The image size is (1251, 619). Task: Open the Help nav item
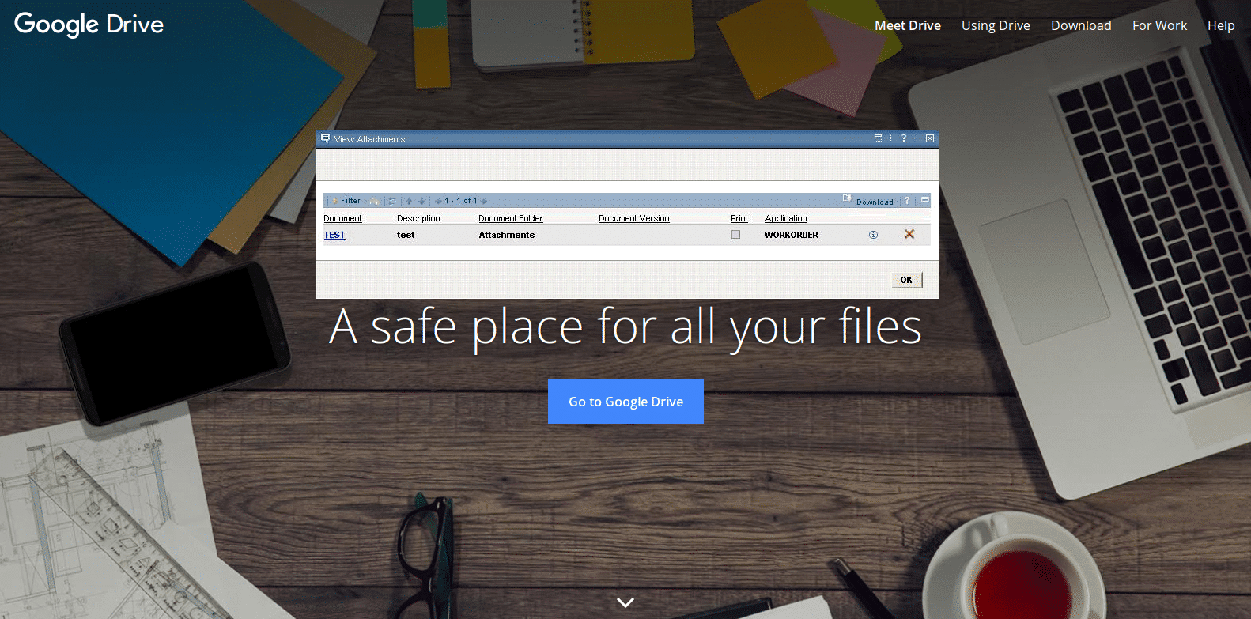point(1221,25)
